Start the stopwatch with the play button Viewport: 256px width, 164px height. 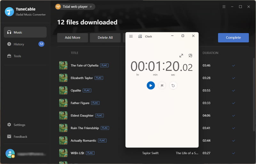point(151,86)
